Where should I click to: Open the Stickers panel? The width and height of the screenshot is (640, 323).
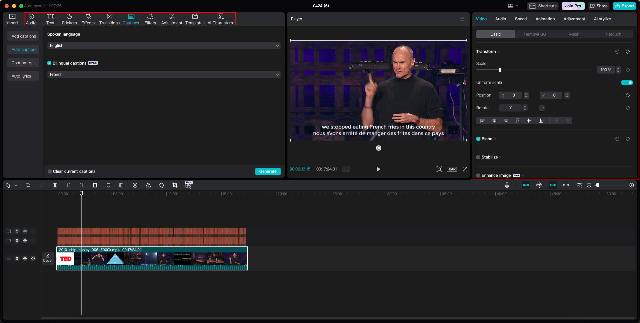69,19
